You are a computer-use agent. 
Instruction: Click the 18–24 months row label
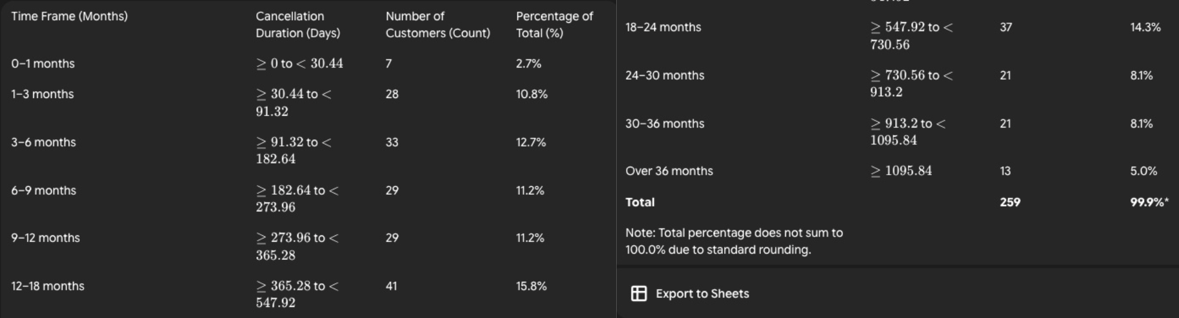[x=663, y=28]
